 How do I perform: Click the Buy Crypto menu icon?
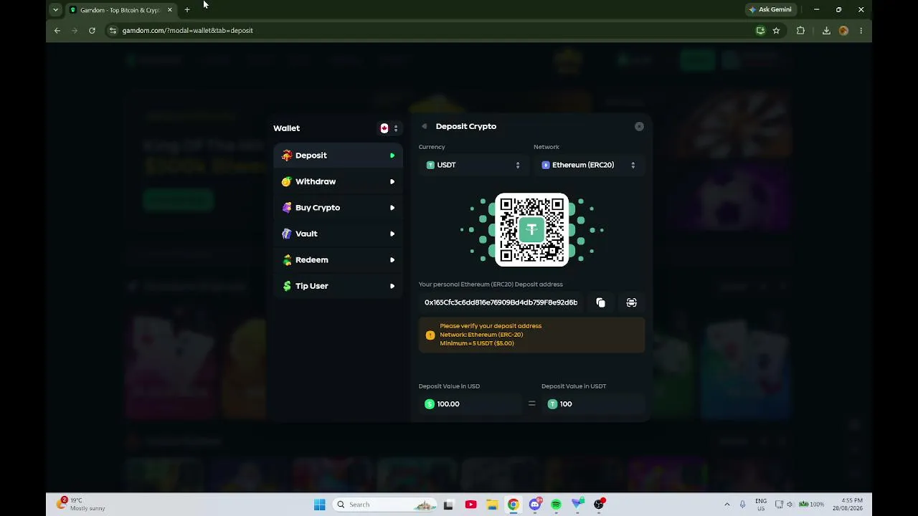pos(287,208)
